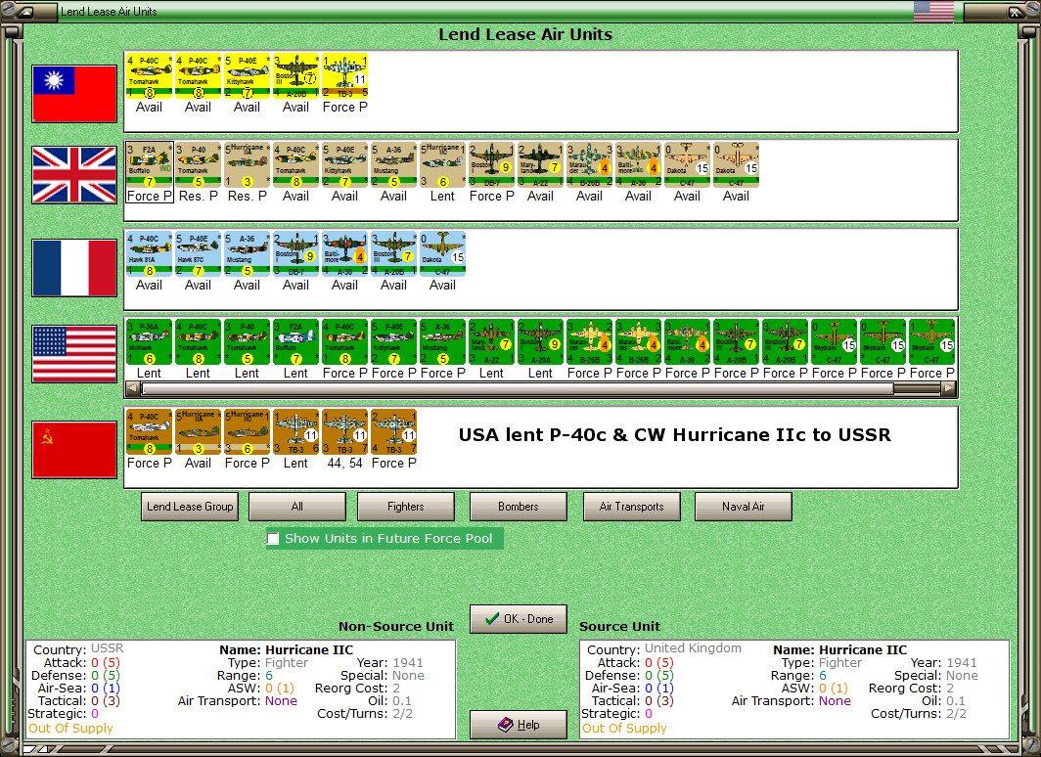The height and width of the screenshot is (757, 1041).
Task: Select USSR P-40C Tomahawk Force P counter
Action: [x=149, y=432]
